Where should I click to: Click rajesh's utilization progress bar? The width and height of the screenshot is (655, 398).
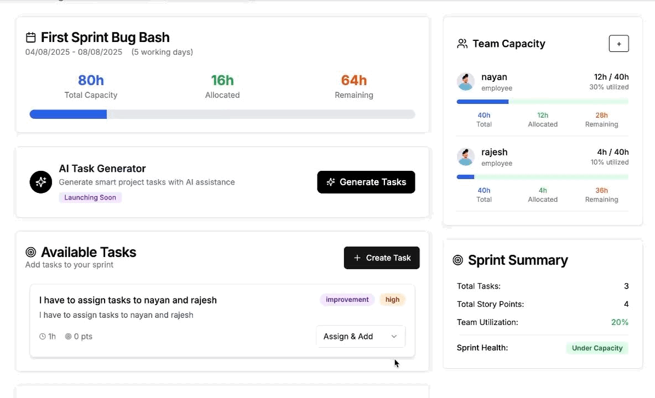click(x=543, y=177)
